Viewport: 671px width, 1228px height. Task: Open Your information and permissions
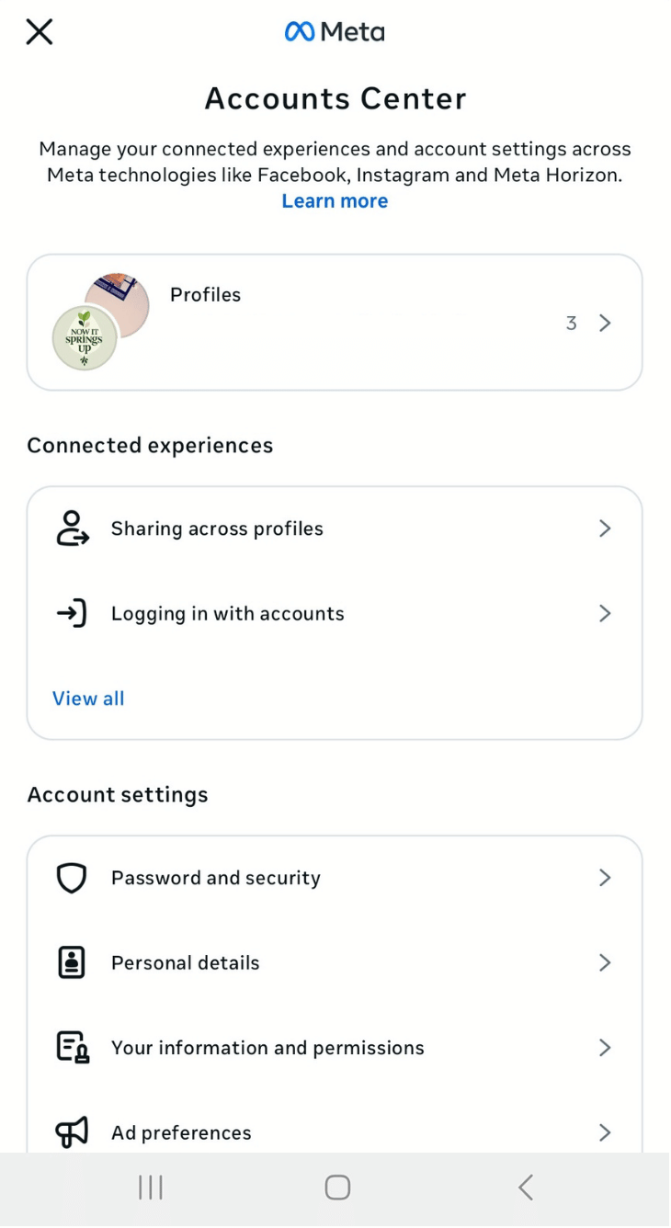click(x=267, y=1047)
